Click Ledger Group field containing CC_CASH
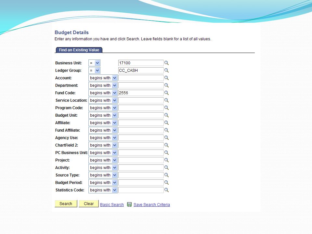 141,71
